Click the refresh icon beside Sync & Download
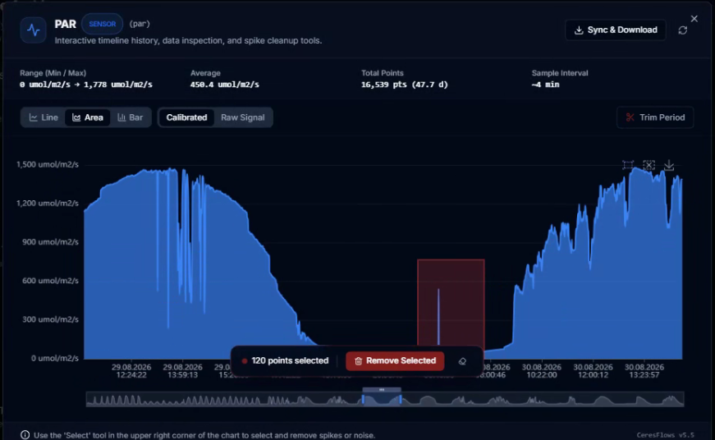The height and width of the screenshot is (440, 715). click(x=683, y=30)
